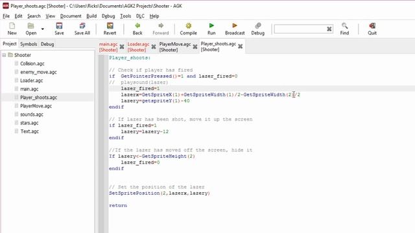
Task: Click the Compile toolbar icon
Action: click(189, 28)
